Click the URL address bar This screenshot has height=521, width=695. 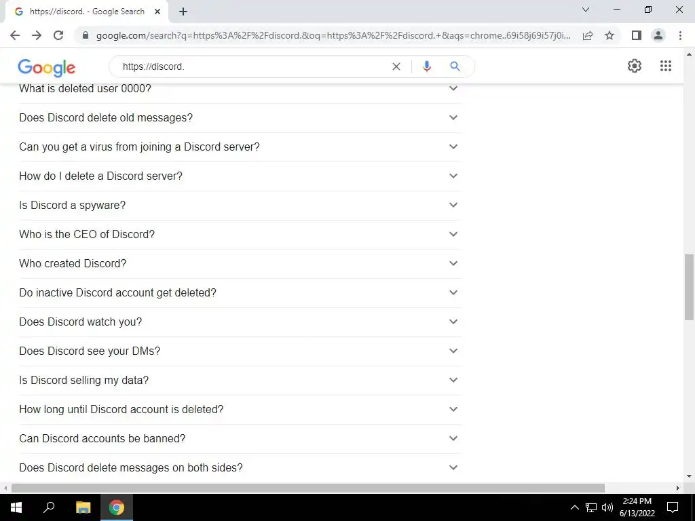tap(333, 35)
